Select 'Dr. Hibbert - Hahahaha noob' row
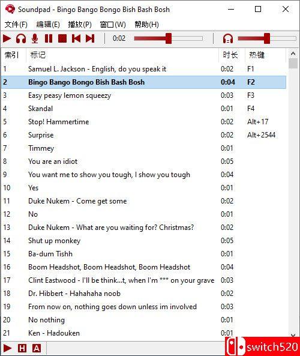The height and width of the screenshot is (356, 300). [143, 294]
